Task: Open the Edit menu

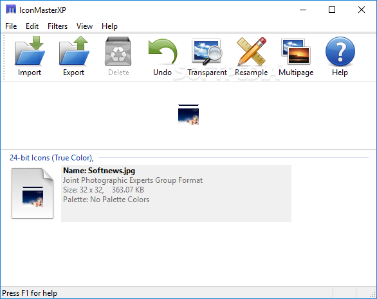Action: 32,26
